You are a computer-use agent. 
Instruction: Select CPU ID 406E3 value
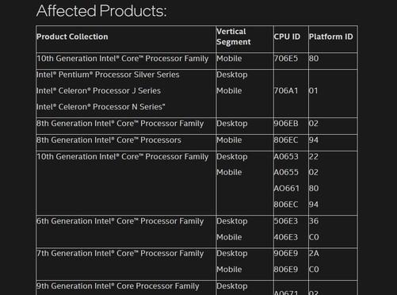(285, 237)
